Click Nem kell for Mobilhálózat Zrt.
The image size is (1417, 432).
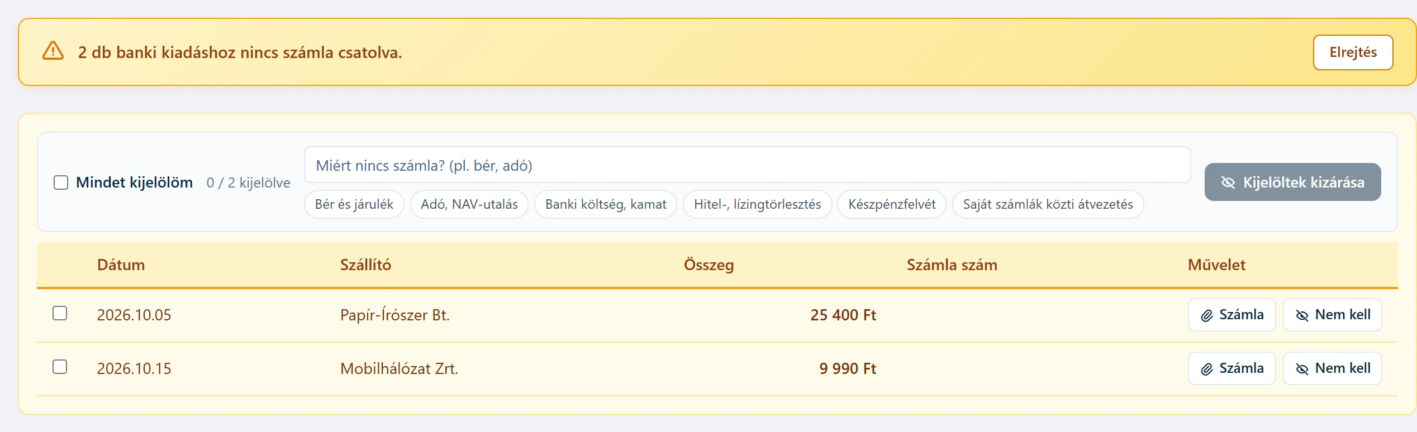(x=1332, y=368)
